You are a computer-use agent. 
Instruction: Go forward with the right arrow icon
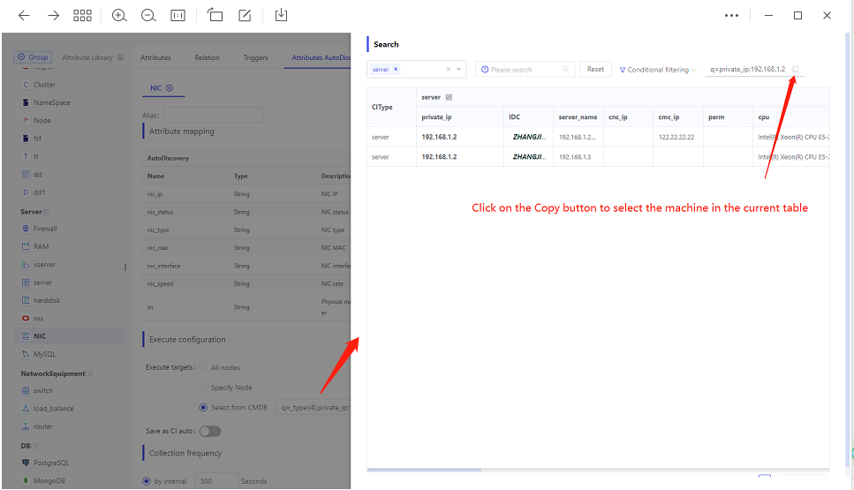pos(53,15)
